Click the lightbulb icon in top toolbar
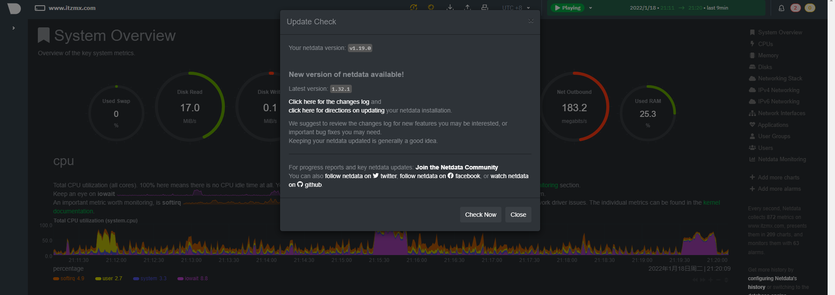The width and height of the screenshot is (835, 295). (431, 7)
